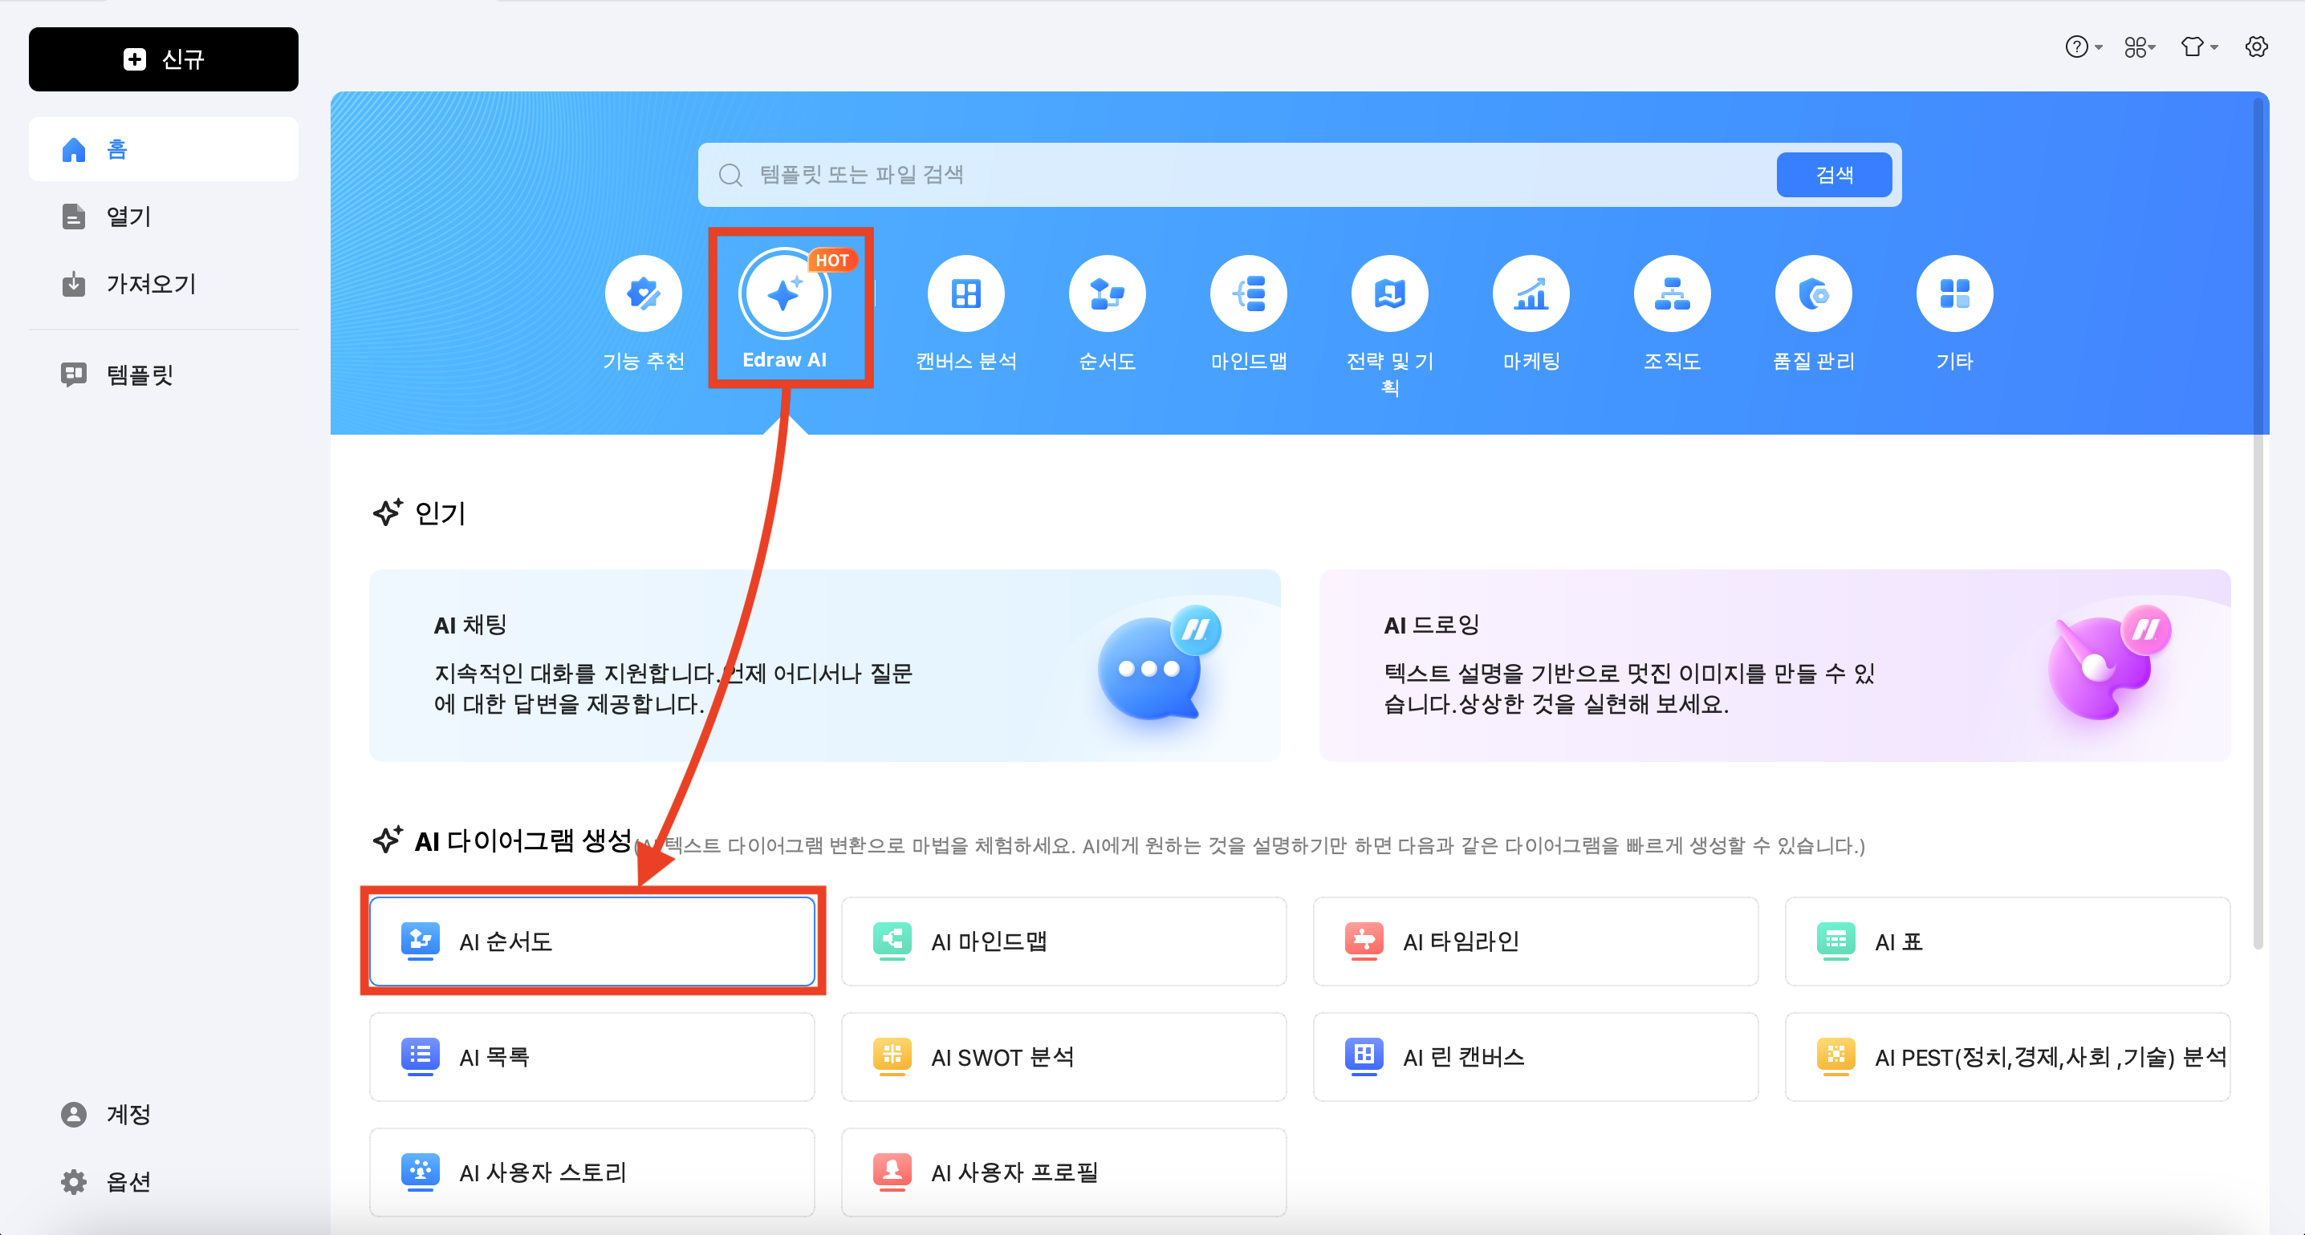Viewport: 2305px width, 1235px height.
Task: Click the AI 사용자 프로필 button
Action: pos(1064,1172)
